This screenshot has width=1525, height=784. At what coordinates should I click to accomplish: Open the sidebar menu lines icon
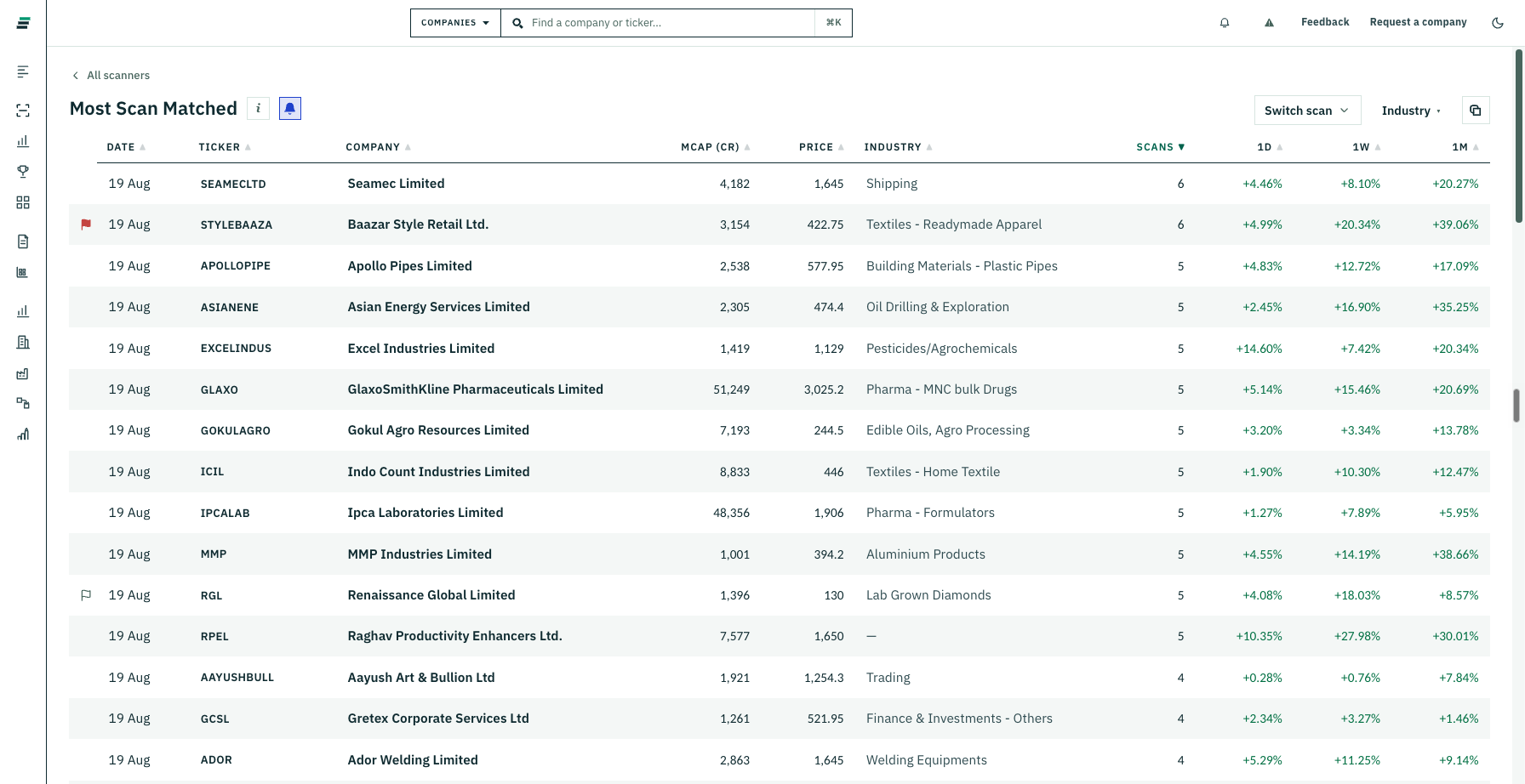pyautogui.click(x=23, y=71)
